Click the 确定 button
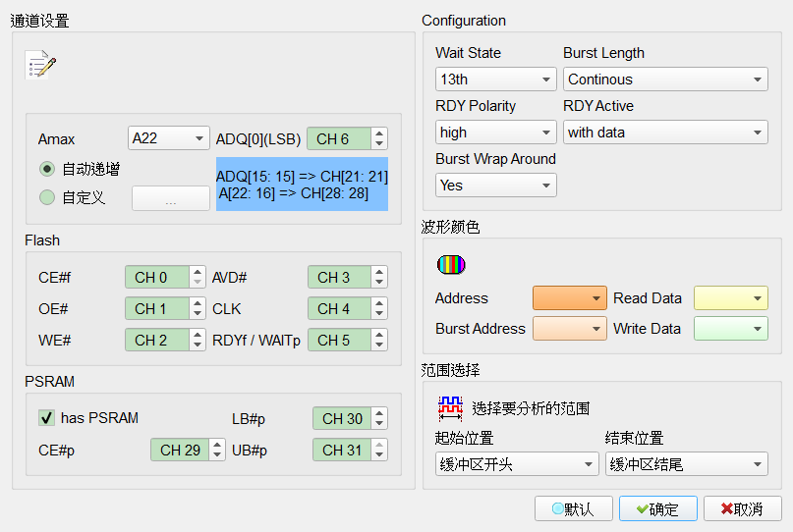 (658, 508)
